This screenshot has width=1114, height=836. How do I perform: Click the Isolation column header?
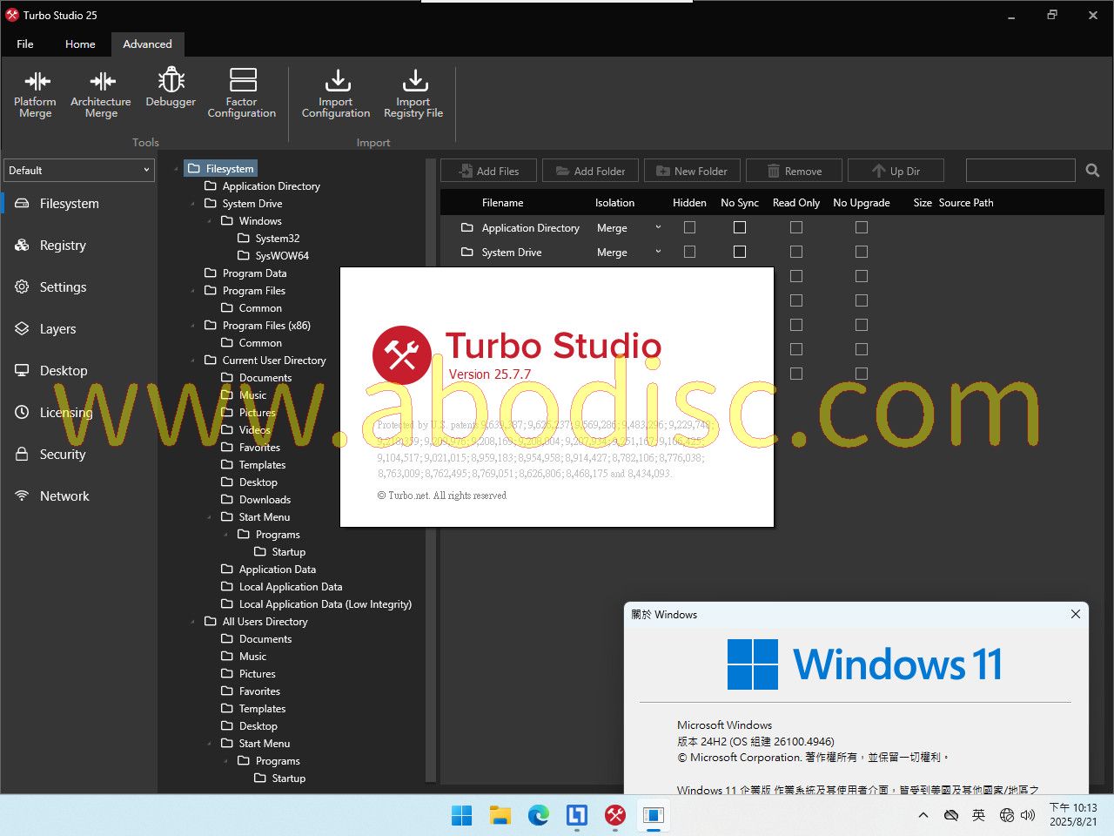[614, 203]
